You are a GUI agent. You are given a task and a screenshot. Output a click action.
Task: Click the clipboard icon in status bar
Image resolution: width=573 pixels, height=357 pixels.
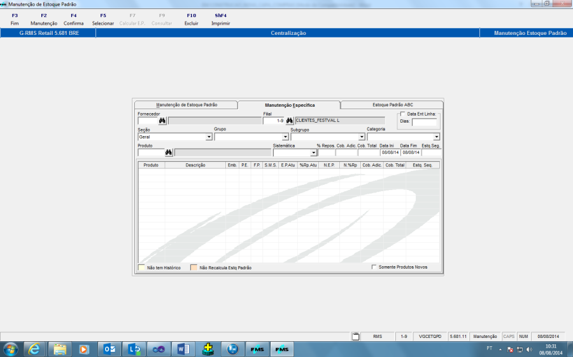[355, 337]
